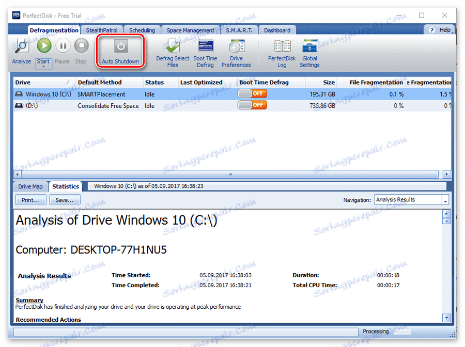Sort by Default Method column header
Screen dimensions: 465x347
tap(109, 83)
